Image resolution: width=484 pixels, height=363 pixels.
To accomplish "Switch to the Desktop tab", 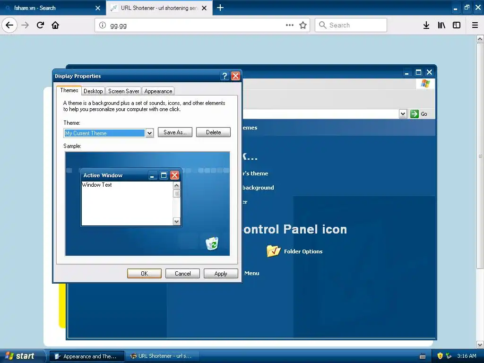I will click(93, 91).
